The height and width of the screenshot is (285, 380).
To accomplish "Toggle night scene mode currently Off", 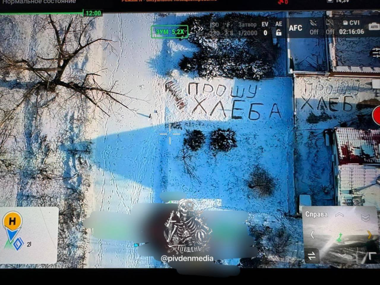I will point(314,27).
